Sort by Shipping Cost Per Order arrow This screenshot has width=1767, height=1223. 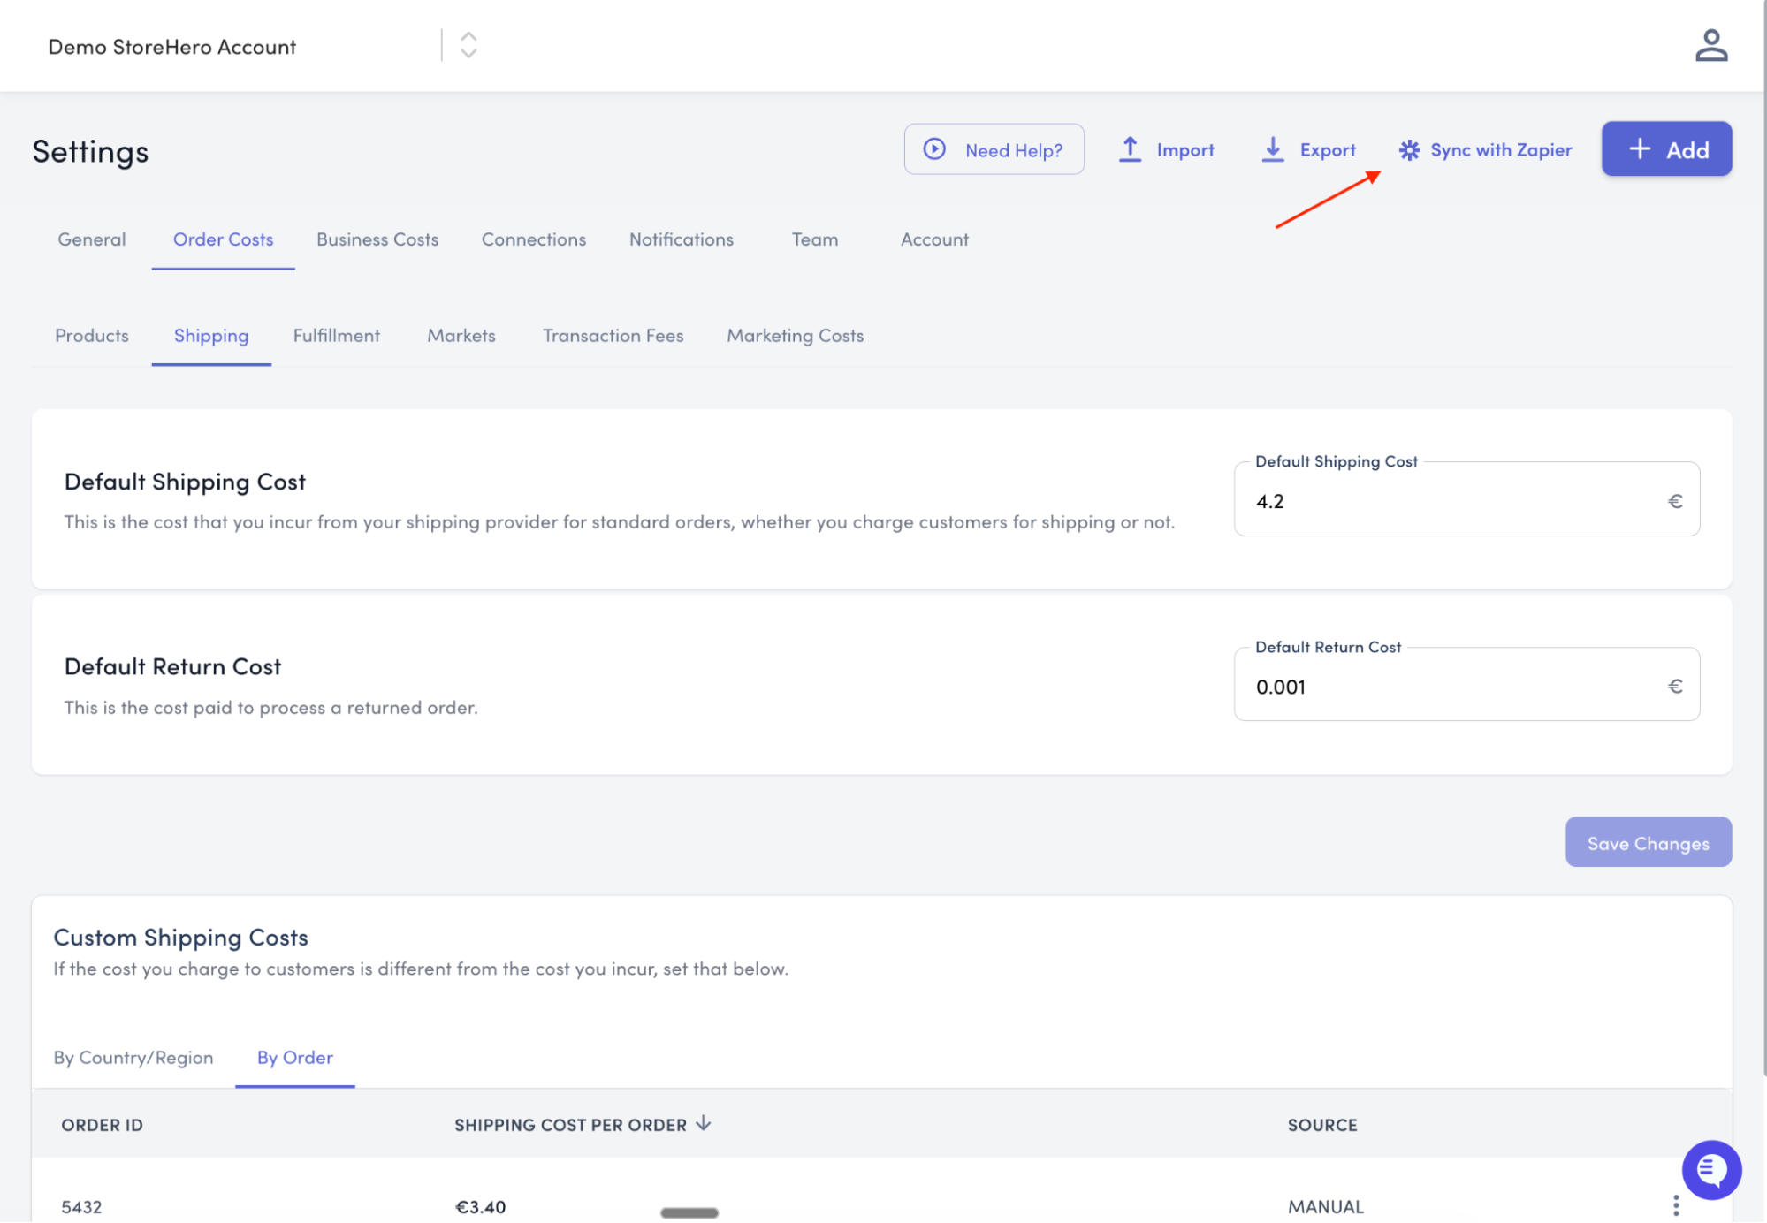click(704, 1123)
